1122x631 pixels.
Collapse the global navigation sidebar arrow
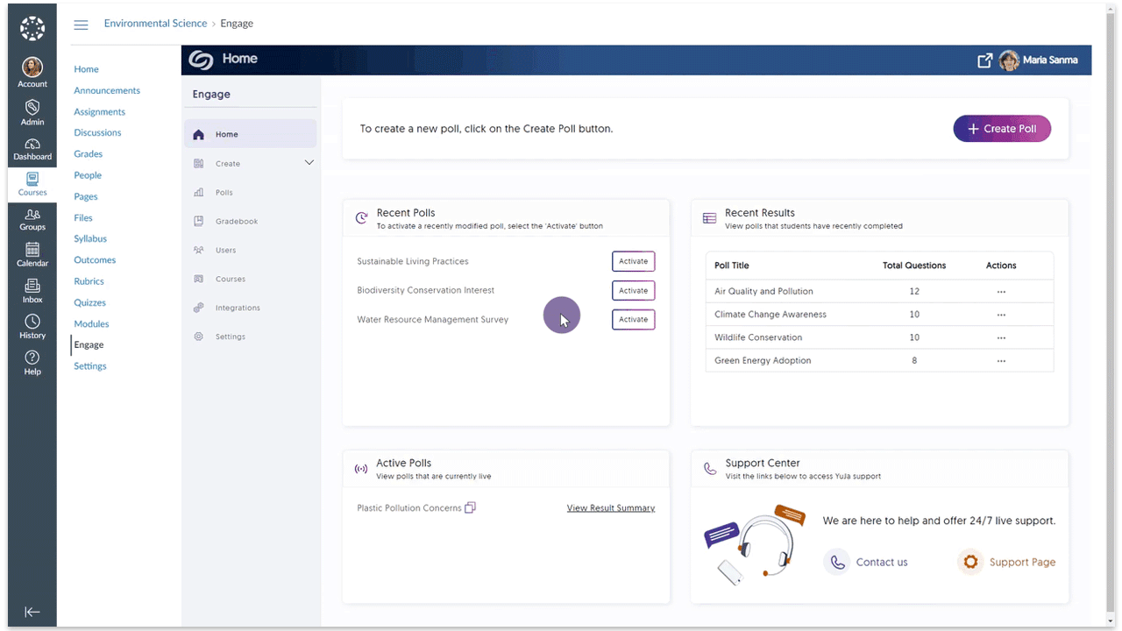tap(32, 612)
